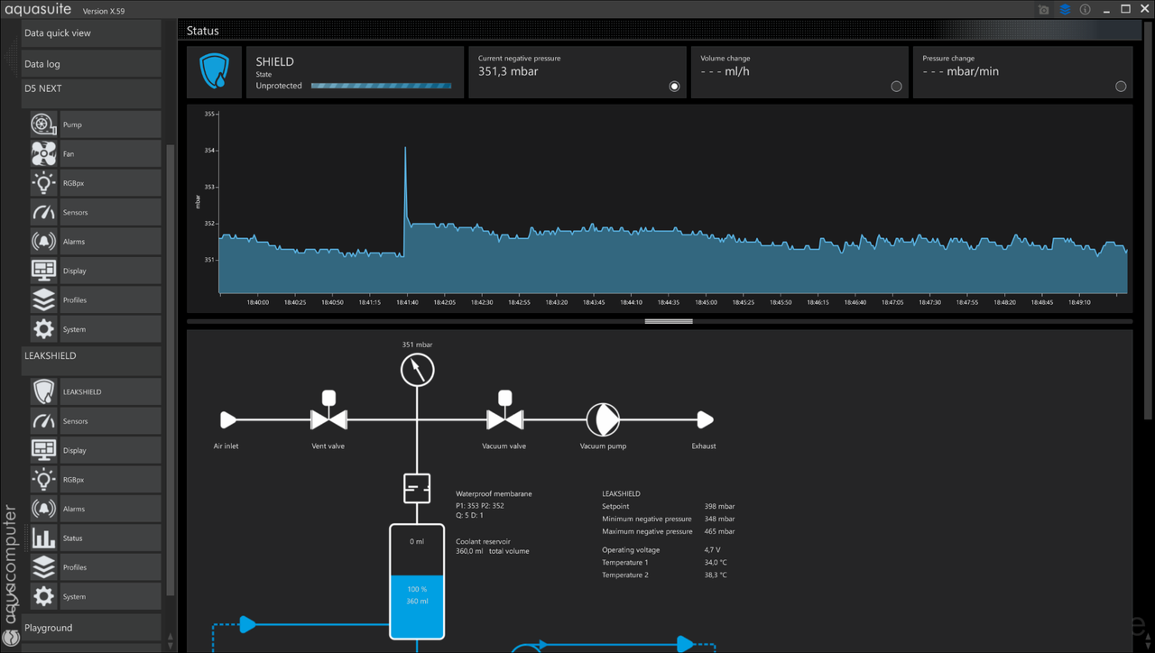Open D5 NEXT System gear icon

tap(43, 329)
